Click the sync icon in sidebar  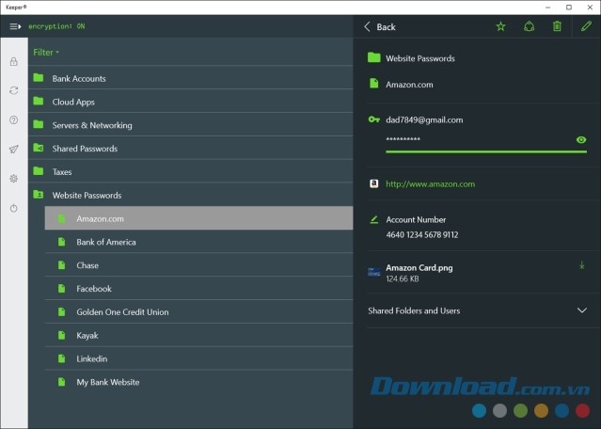pos(13,90)
